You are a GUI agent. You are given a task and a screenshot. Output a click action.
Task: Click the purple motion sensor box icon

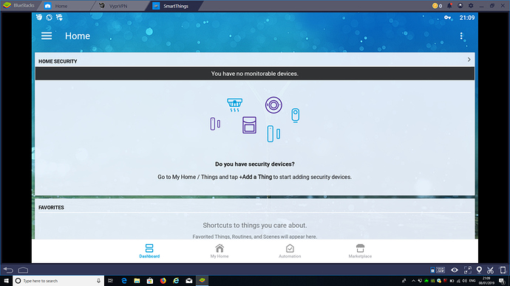[250, 125]
